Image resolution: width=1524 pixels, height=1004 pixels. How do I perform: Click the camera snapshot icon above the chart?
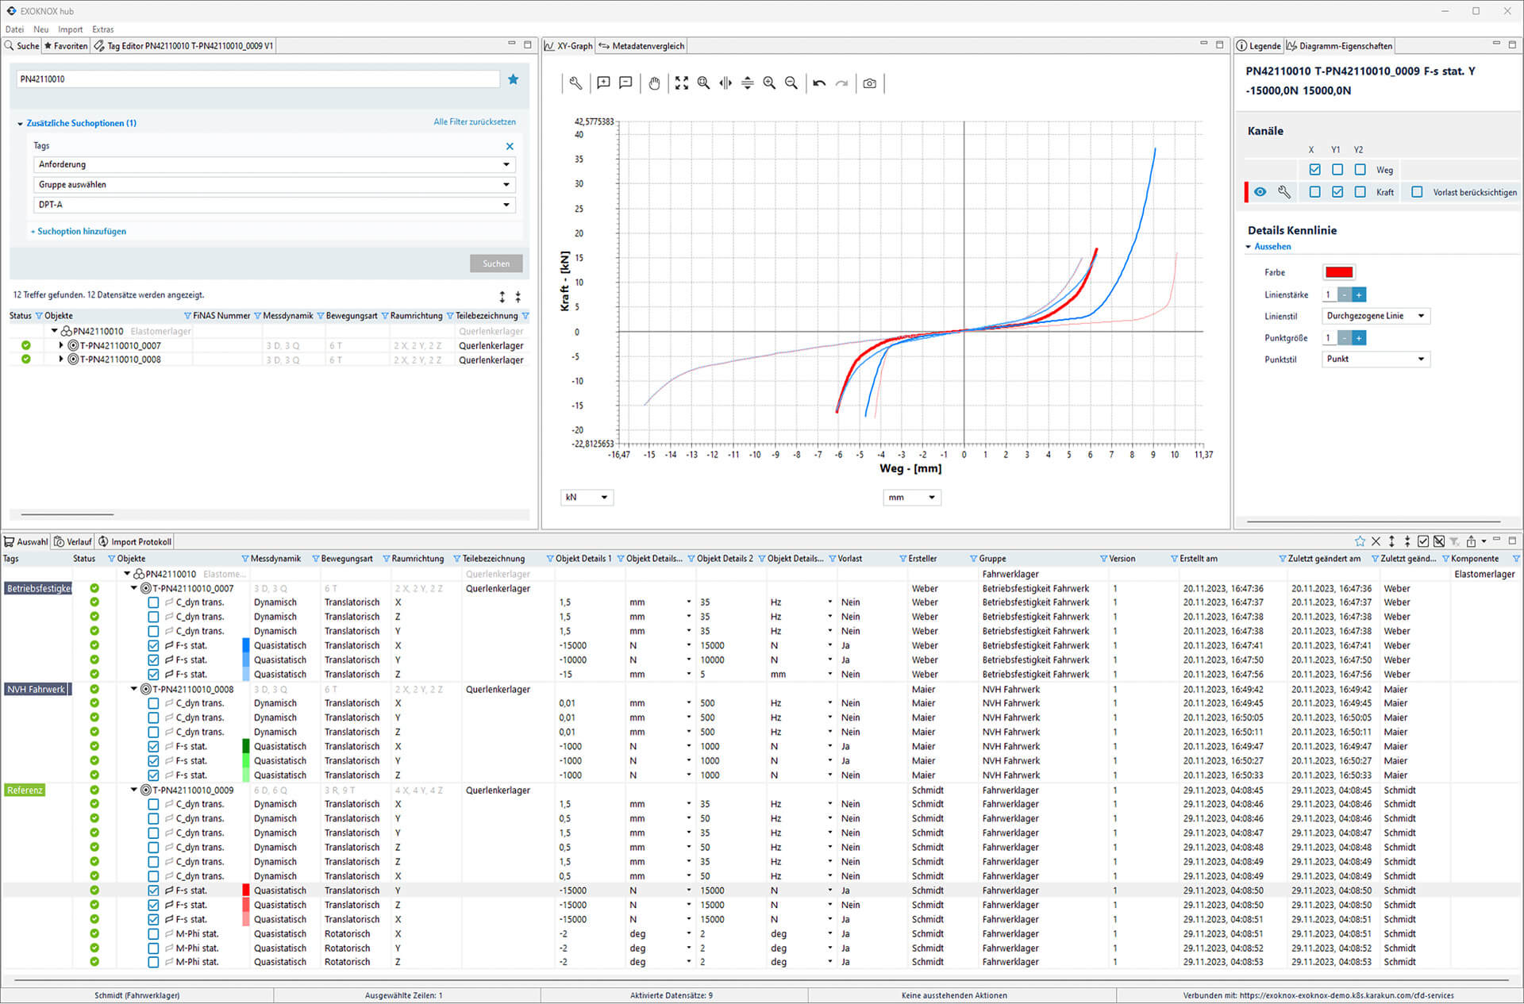[x=869, y=83]
